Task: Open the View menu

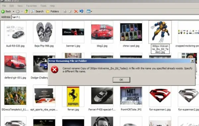Action: click(20, 6)
